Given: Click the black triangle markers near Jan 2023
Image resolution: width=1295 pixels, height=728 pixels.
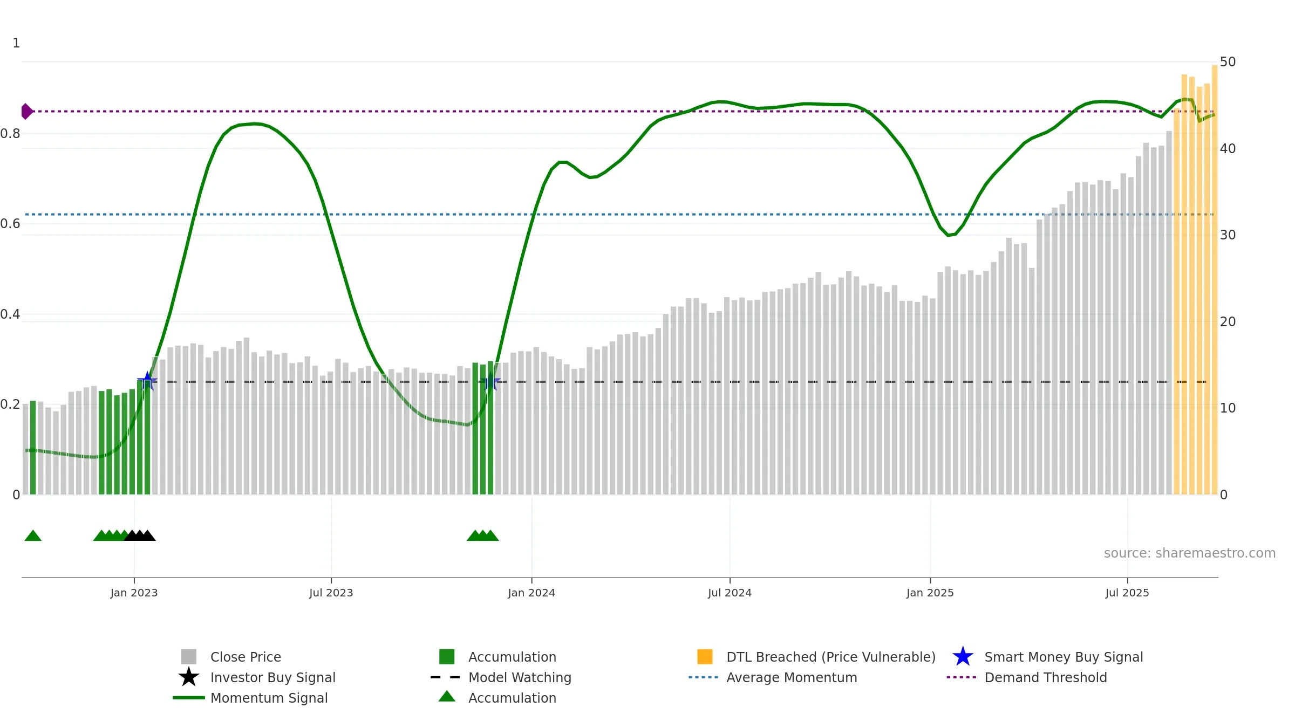Looking at the screenshot, I should point(140,535).
